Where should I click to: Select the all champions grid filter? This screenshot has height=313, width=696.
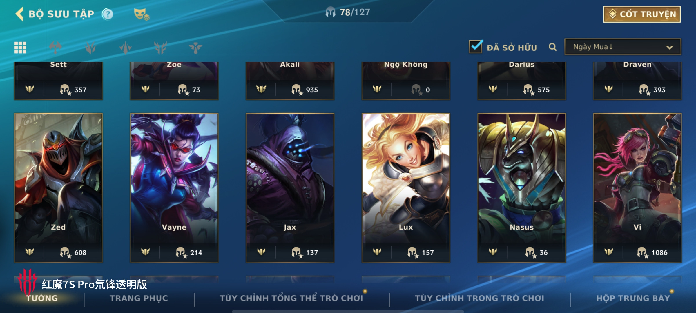(x=20, y=48)
